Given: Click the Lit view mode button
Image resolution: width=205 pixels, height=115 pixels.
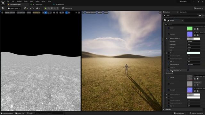Looking at the screenshot, I should click(x=100, y=13).
